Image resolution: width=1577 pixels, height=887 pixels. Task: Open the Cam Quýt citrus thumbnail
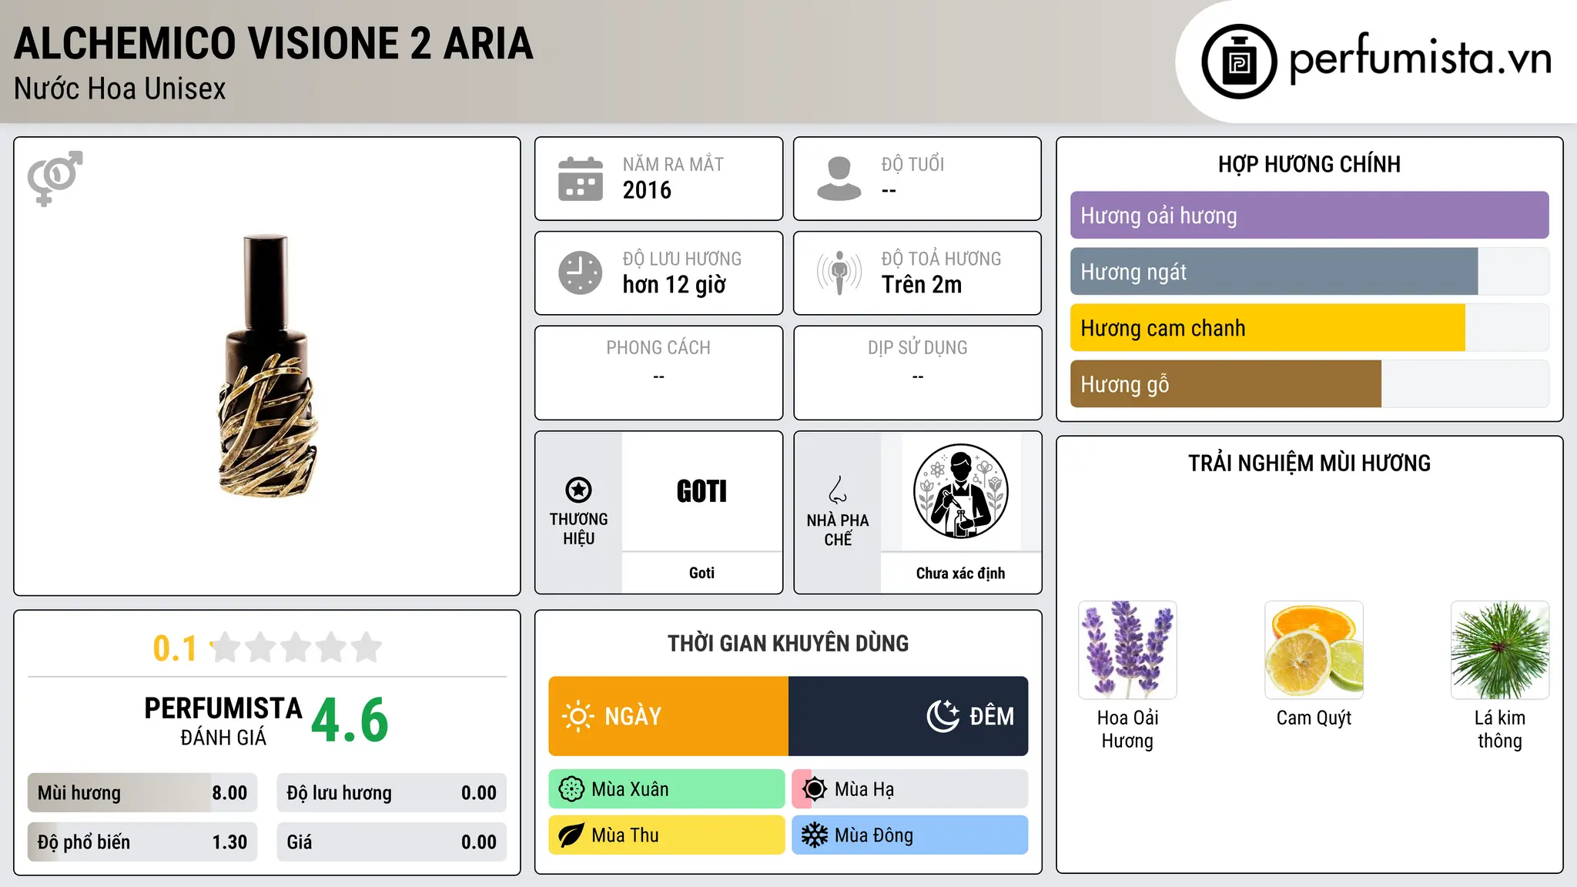pyautogui.click(x=1314, y=650)
